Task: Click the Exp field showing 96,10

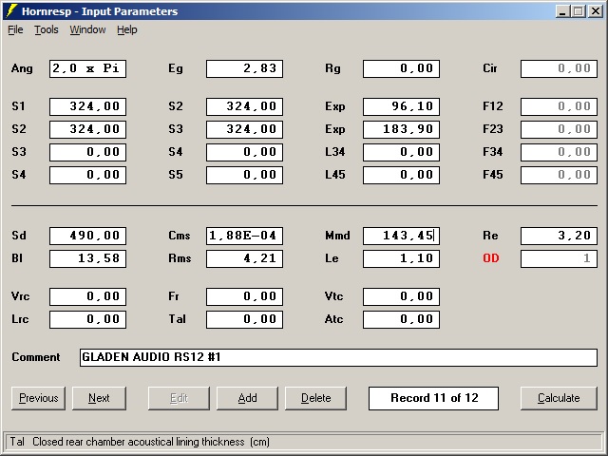Action: [x=401, y=106]
